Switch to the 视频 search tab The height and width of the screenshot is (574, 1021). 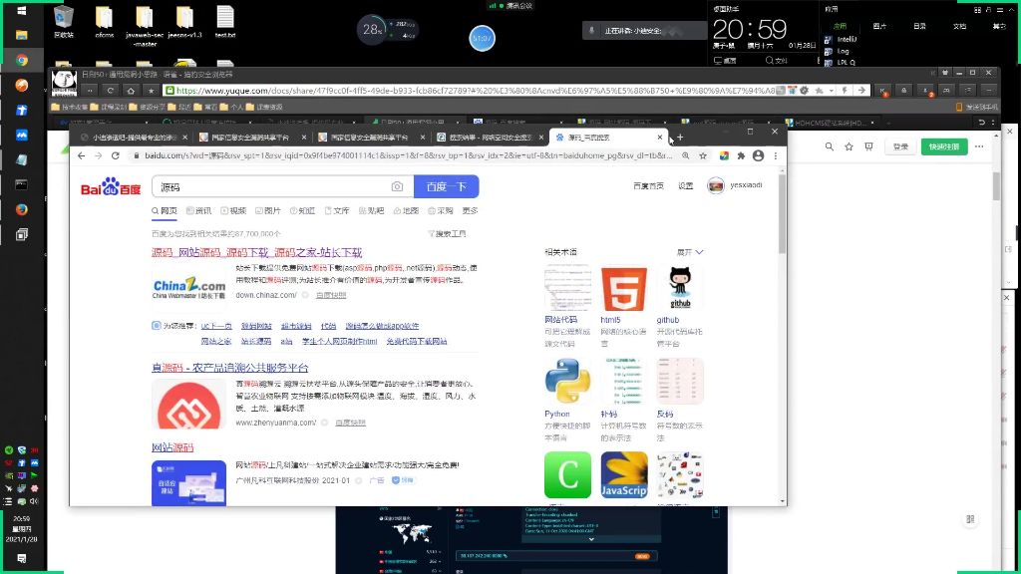click(233, 211)
